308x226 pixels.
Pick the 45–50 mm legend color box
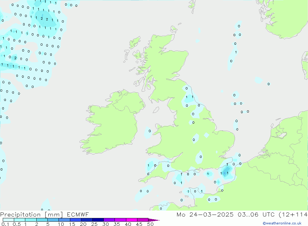point(143,220)
